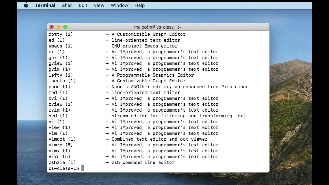Click the rvim (1) entry

[59, 110]
